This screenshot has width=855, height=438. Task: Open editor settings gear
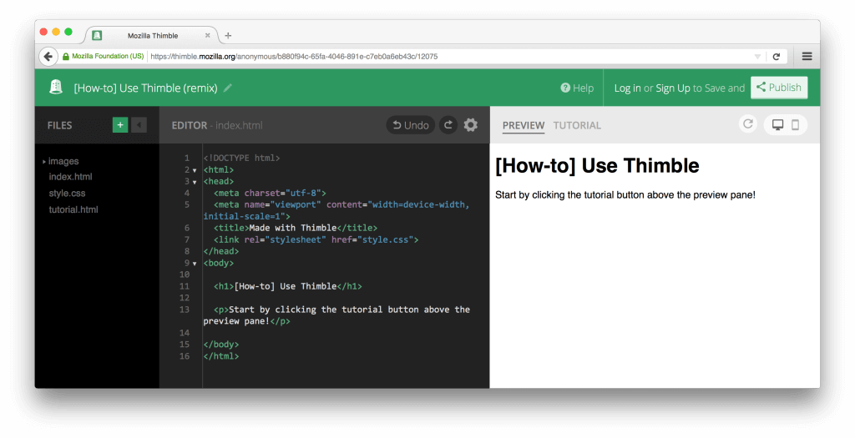coord(471,125)
